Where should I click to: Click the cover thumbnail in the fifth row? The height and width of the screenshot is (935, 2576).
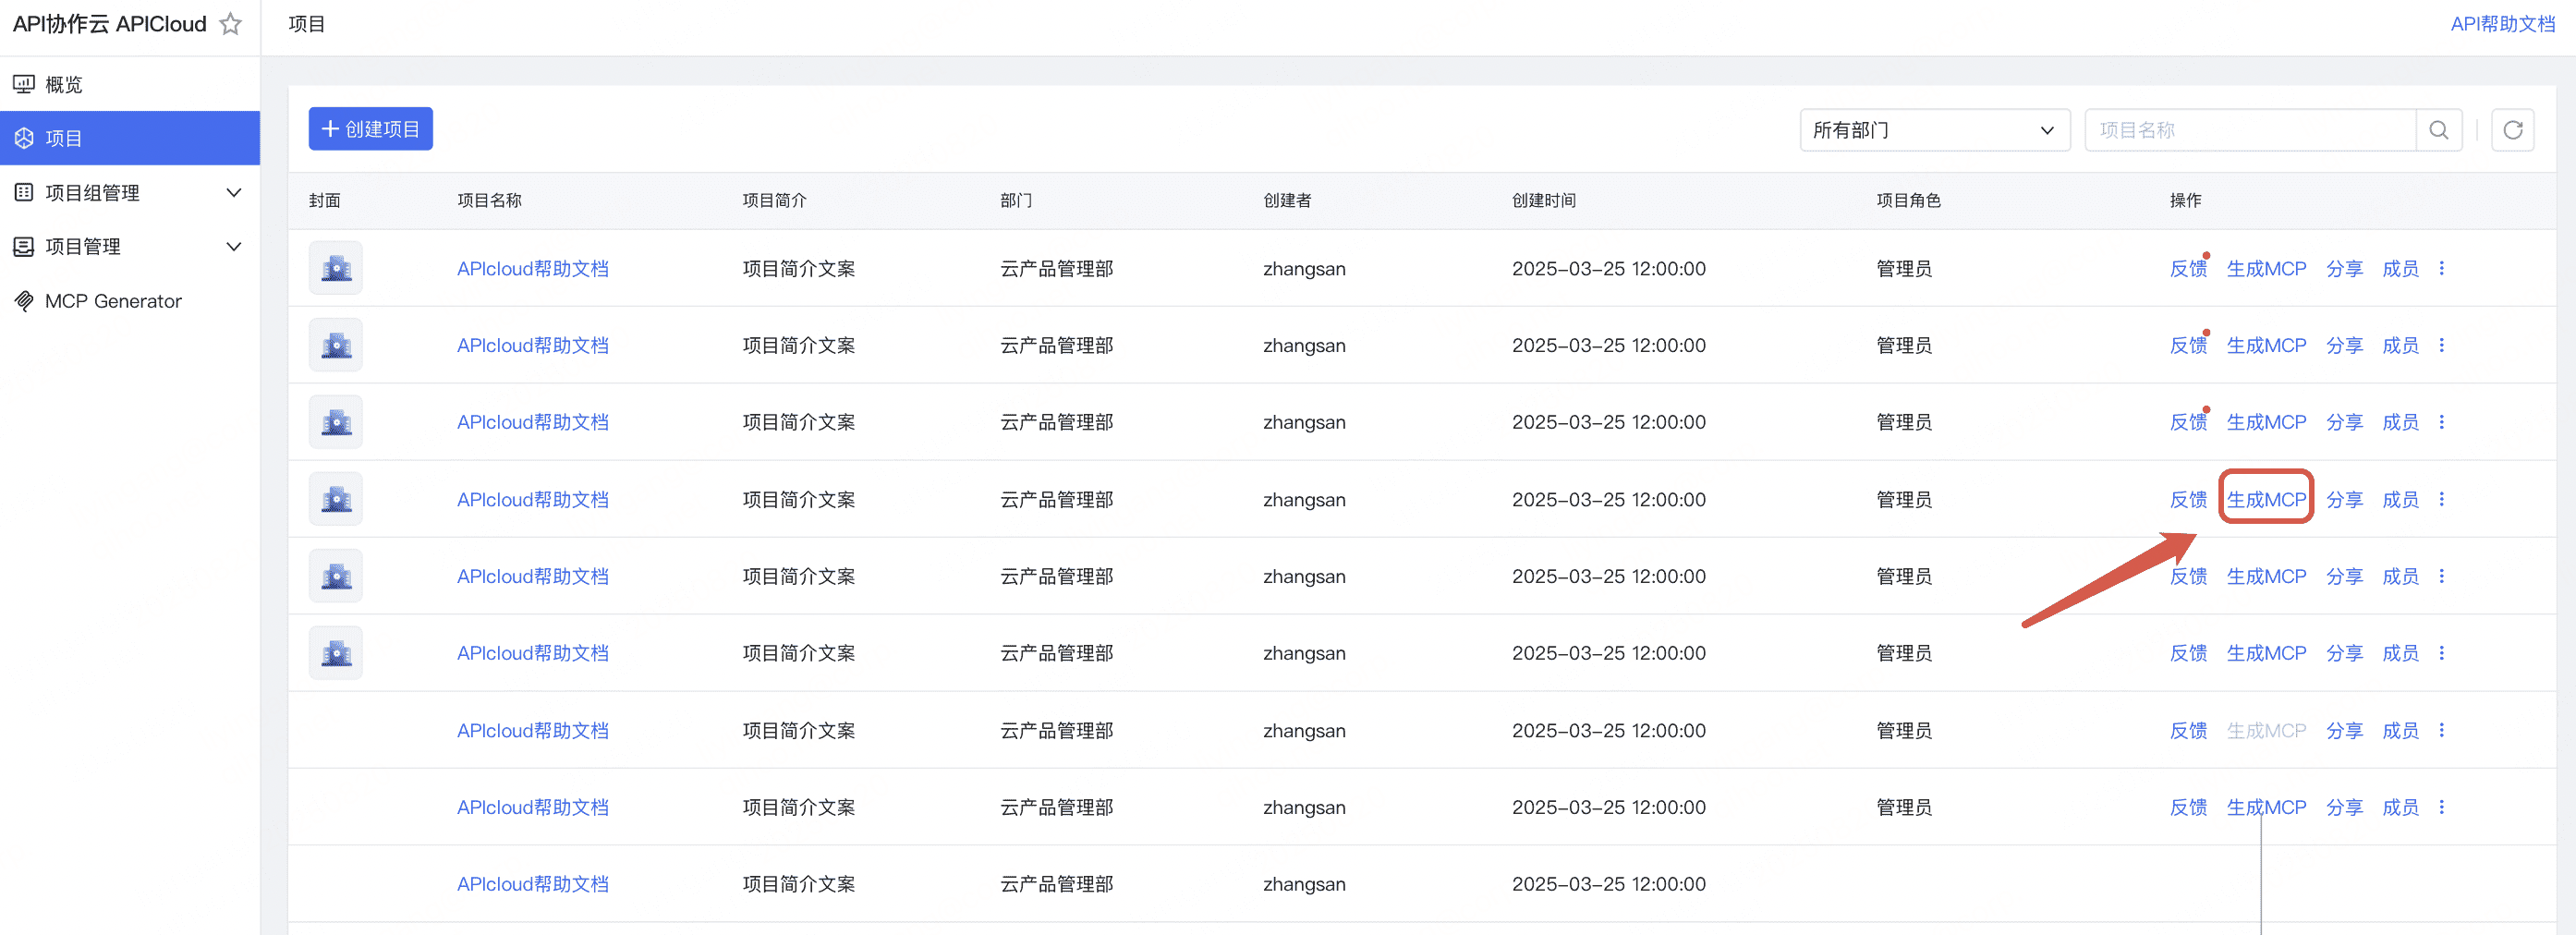click(336, 576)
